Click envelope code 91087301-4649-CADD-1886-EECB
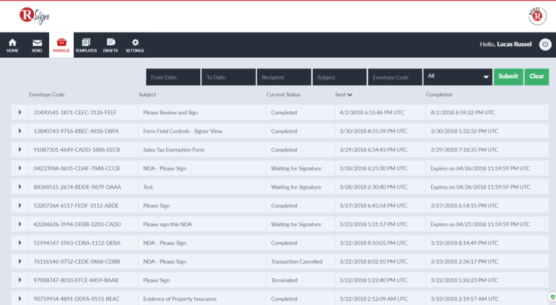The image size is (556, 305). tap(77, 149)
